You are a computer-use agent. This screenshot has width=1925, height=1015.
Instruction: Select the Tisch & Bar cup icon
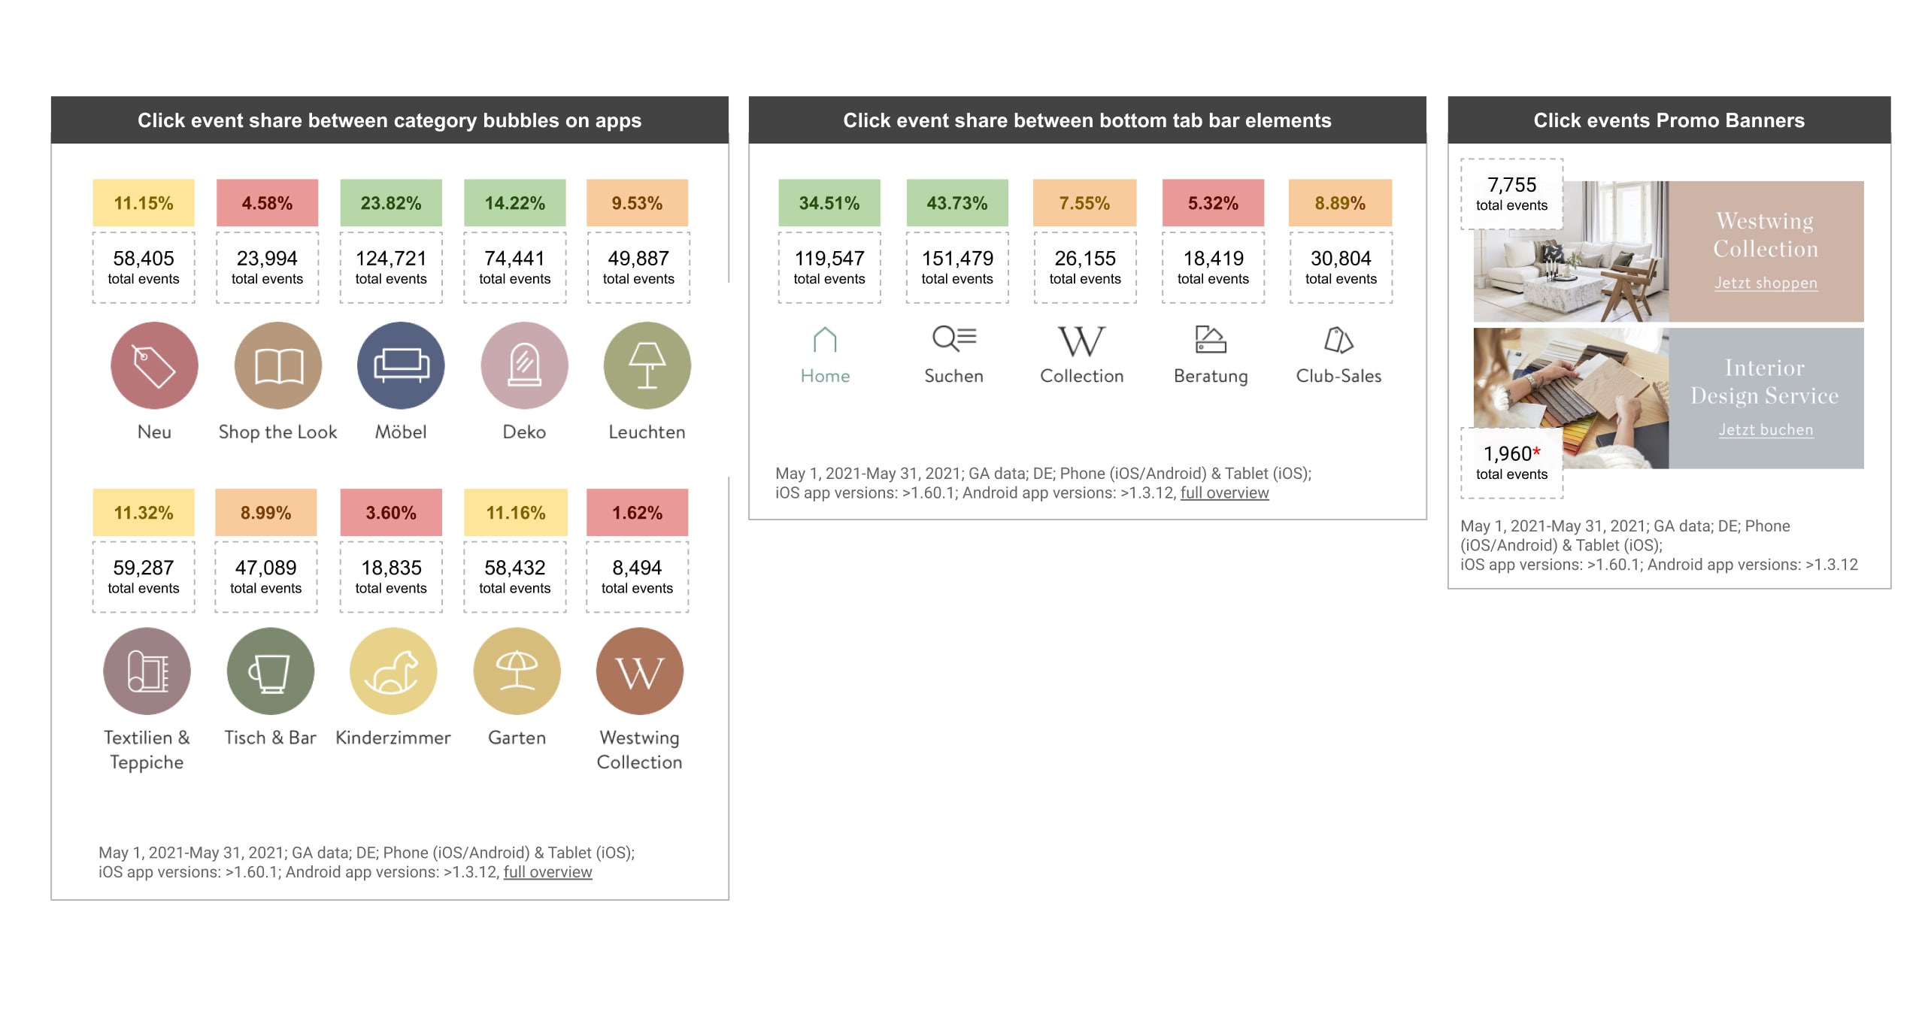click(271, 671)
